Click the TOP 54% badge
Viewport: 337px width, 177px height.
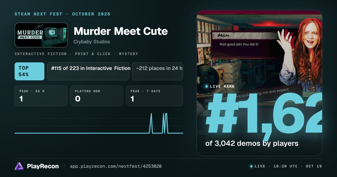click(29, 71)
